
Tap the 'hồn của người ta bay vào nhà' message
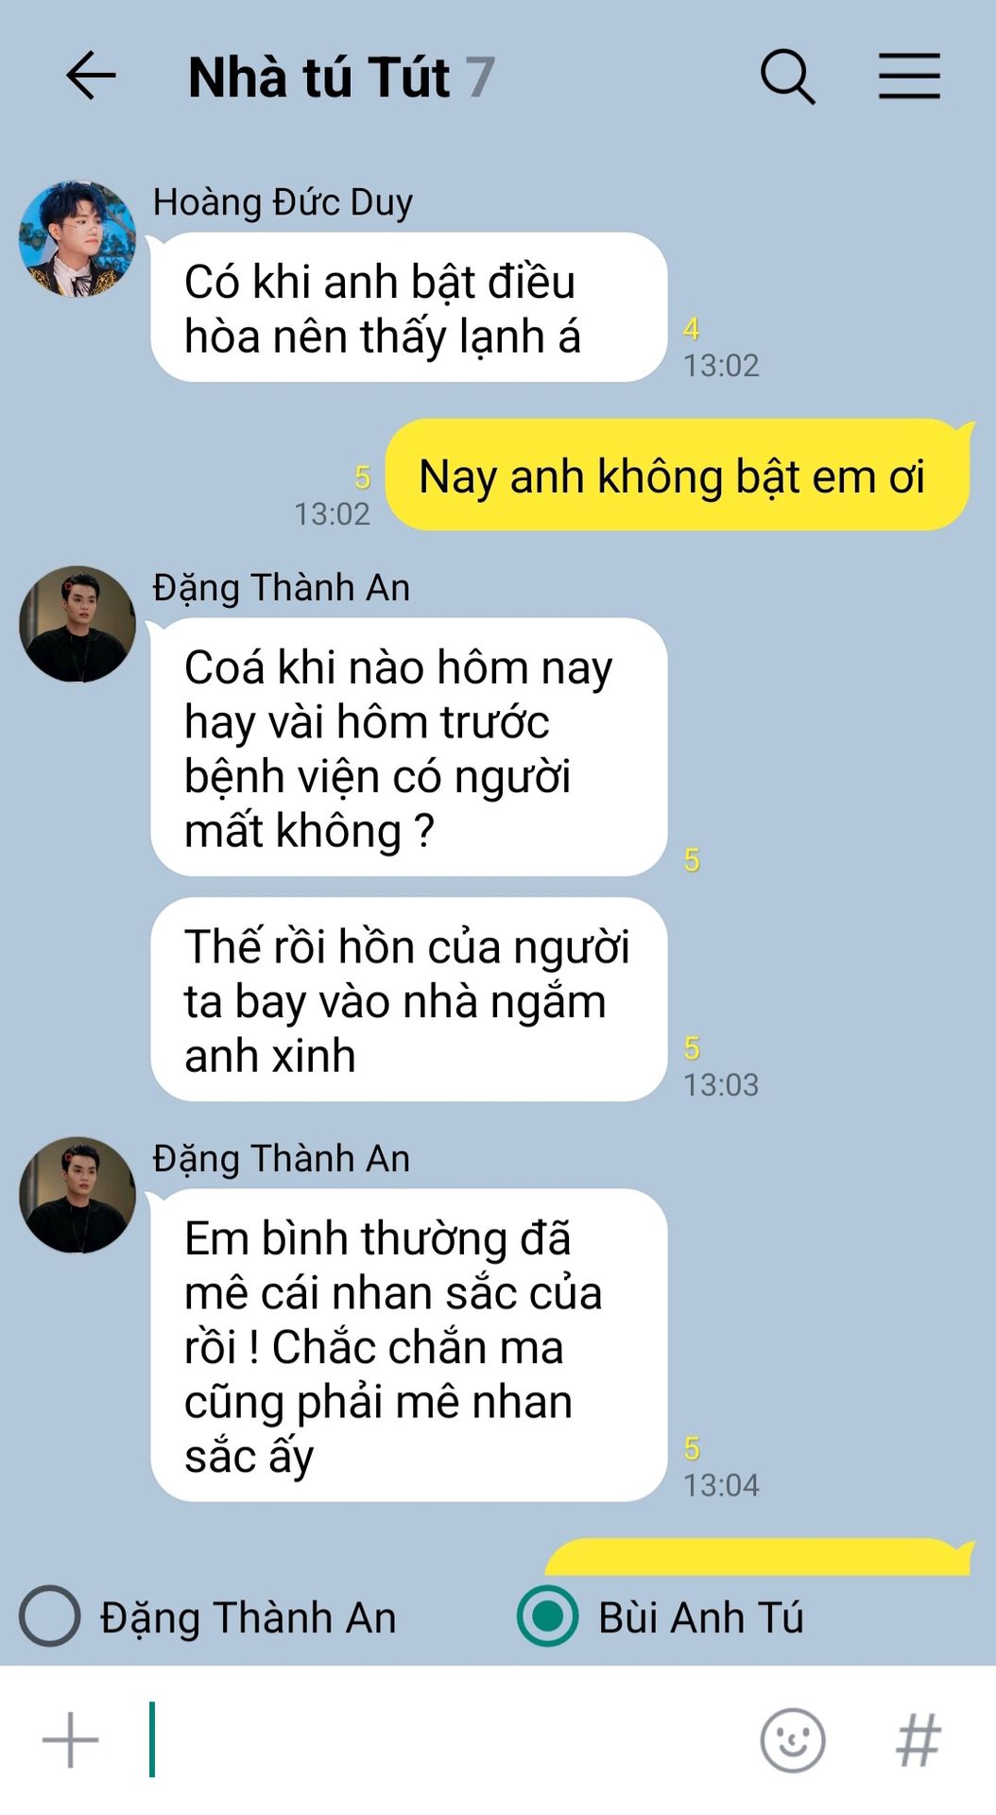tap(409, 1000)
